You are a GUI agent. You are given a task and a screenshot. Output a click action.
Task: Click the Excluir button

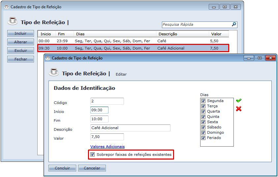point(20,51)
